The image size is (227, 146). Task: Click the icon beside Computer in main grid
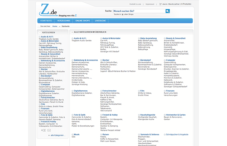pyautogui.click(x=165, y=60)
